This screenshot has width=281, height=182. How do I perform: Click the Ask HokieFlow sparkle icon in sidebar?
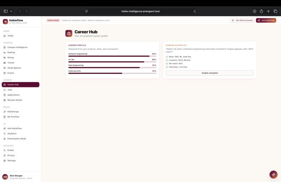5,129
